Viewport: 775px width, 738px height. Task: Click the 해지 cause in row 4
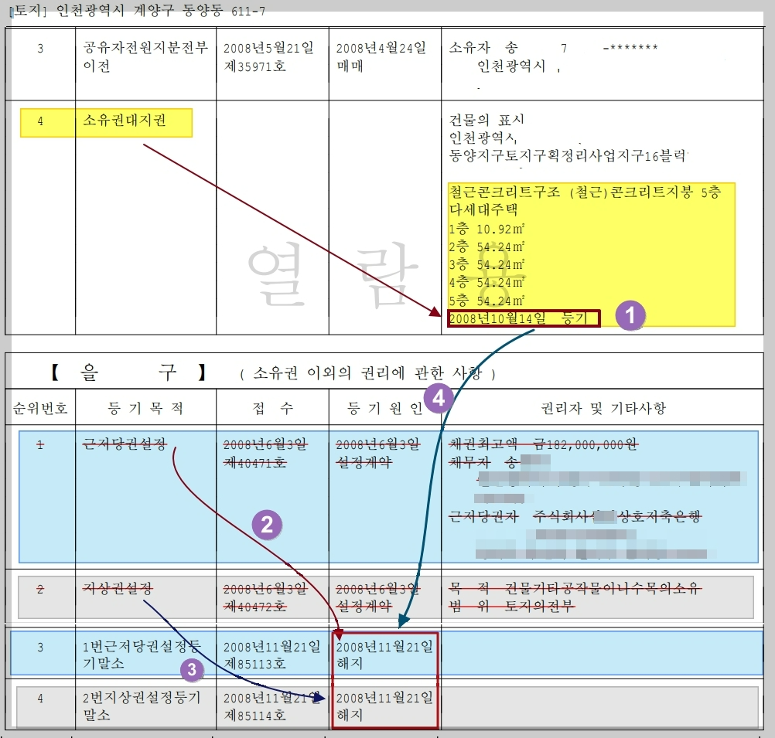click(x=350, y=715)
